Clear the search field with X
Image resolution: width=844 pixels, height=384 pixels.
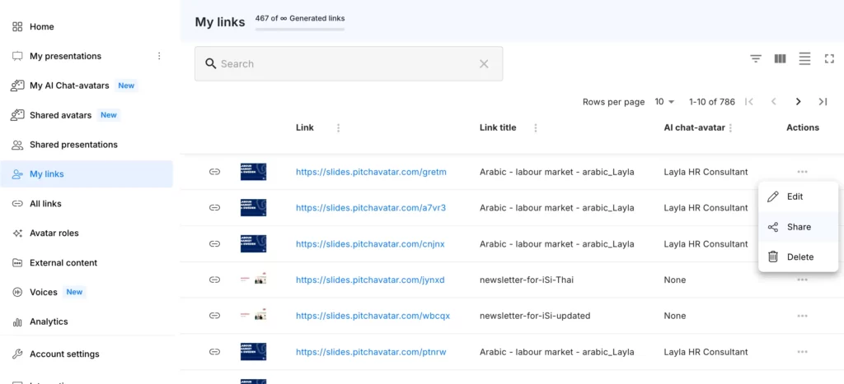(484, 64)
